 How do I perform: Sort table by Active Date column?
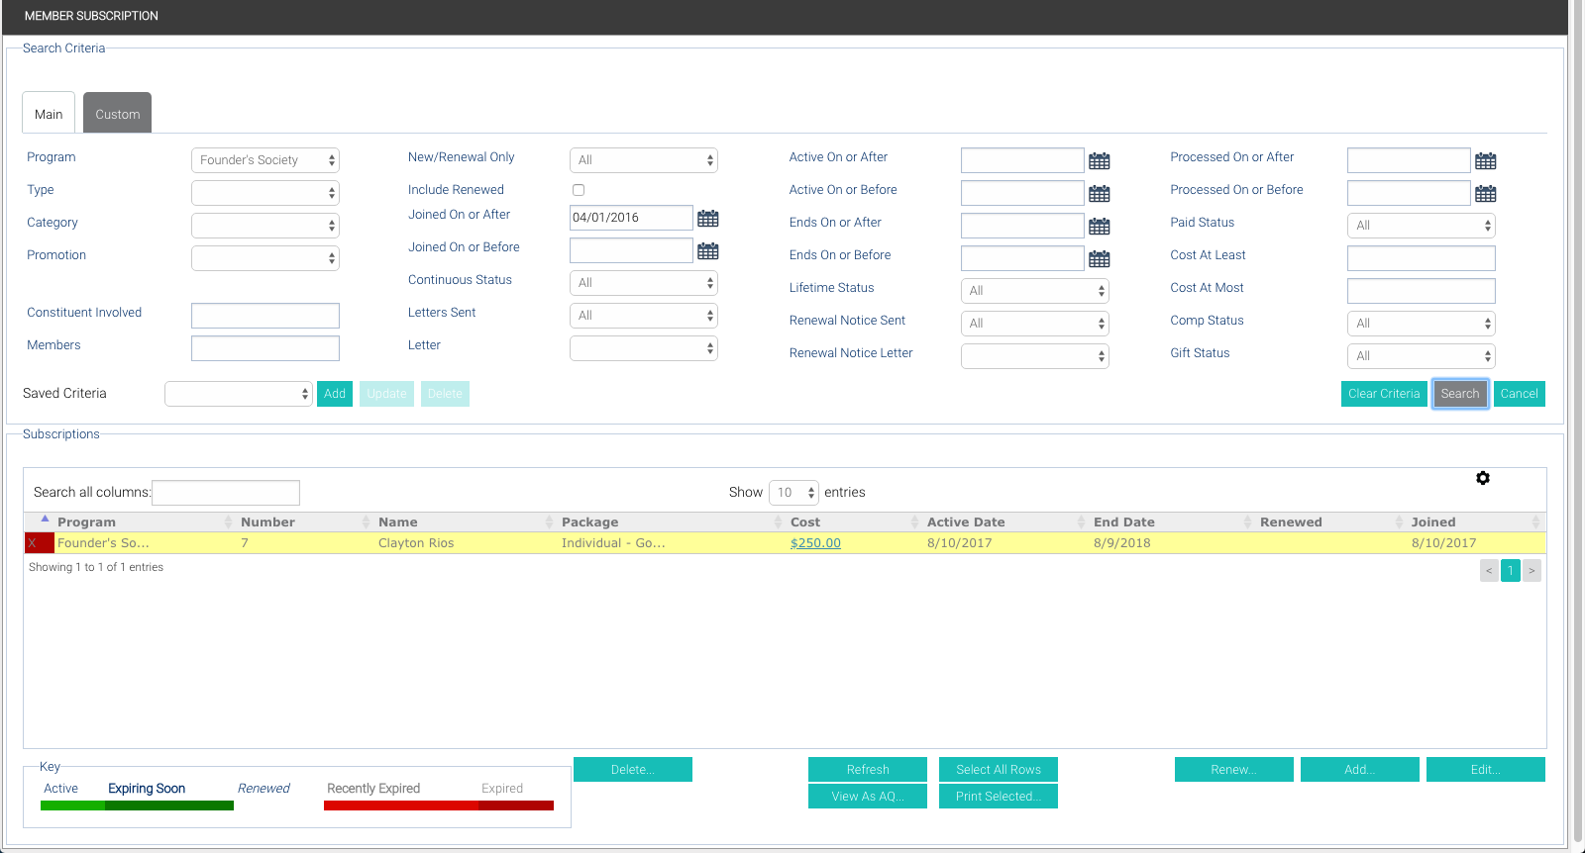966,522
